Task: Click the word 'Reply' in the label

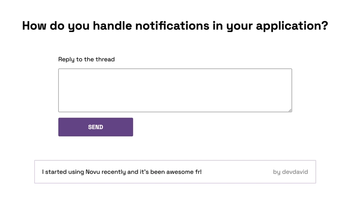Action: [66, 59]
